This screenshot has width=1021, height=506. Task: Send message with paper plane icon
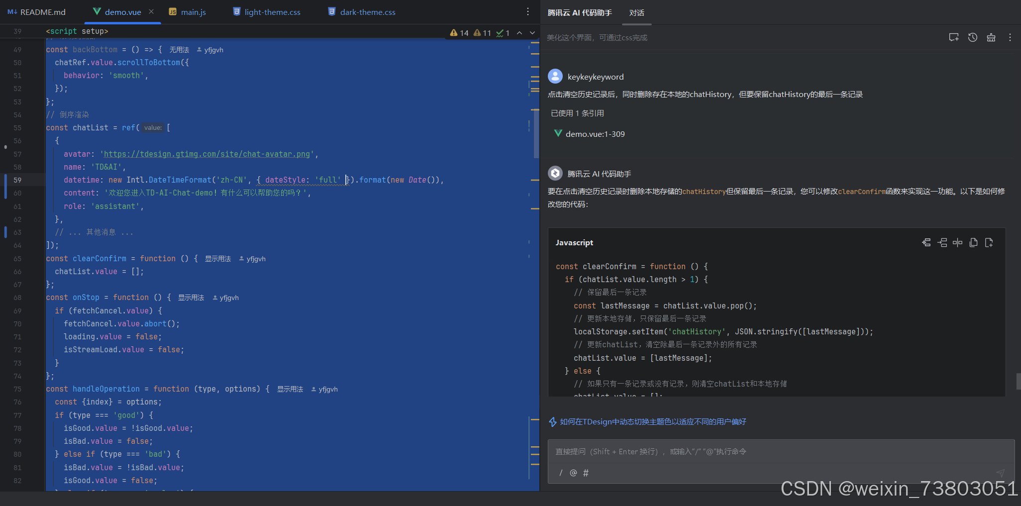[1000, 473]
